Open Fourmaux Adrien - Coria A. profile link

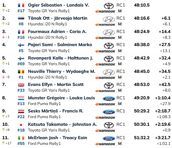click(57, 32)
